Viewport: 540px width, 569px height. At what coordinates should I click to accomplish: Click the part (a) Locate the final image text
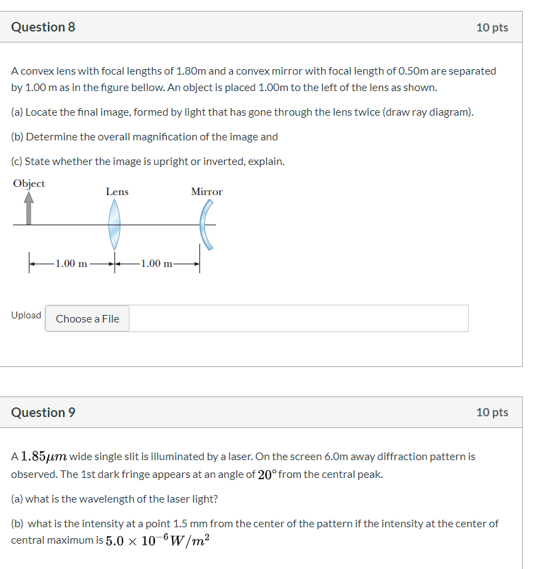(x=242, y=112)
